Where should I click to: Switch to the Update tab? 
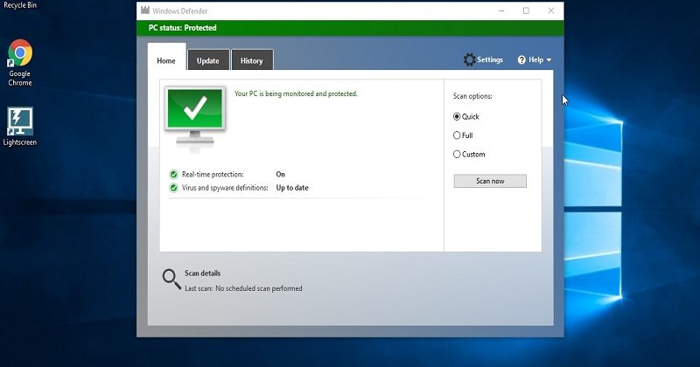208,60
